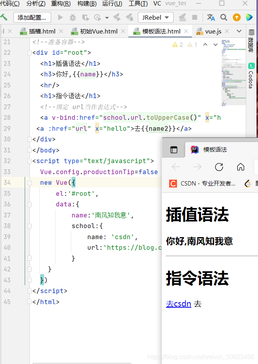Close the 初始Vue.html tab
This screenshot has width=258, height=364.
coord(123,31)
